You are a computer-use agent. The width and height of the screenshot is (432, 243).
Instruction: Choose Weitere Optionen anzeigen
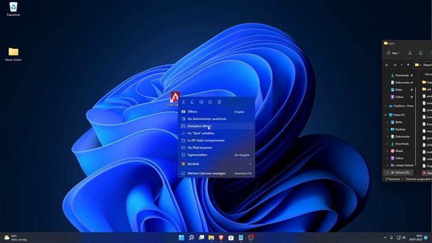pos(216,173)
